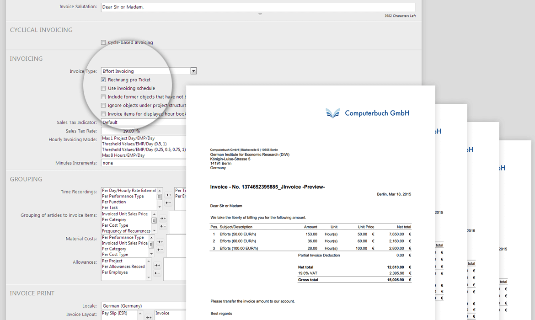Select Per Allowances Record in Allowances list

click(123, 267)
